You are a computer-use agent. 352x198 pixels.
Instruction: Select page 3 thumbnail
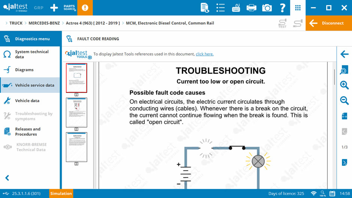point(76,147)
